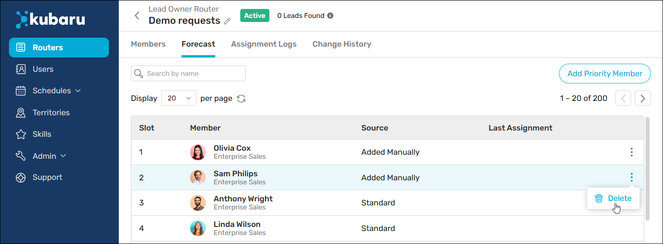The height and width of the screenshot is (244, 663).
Task: Select Delete from the context menu
Action: (613, 198)
